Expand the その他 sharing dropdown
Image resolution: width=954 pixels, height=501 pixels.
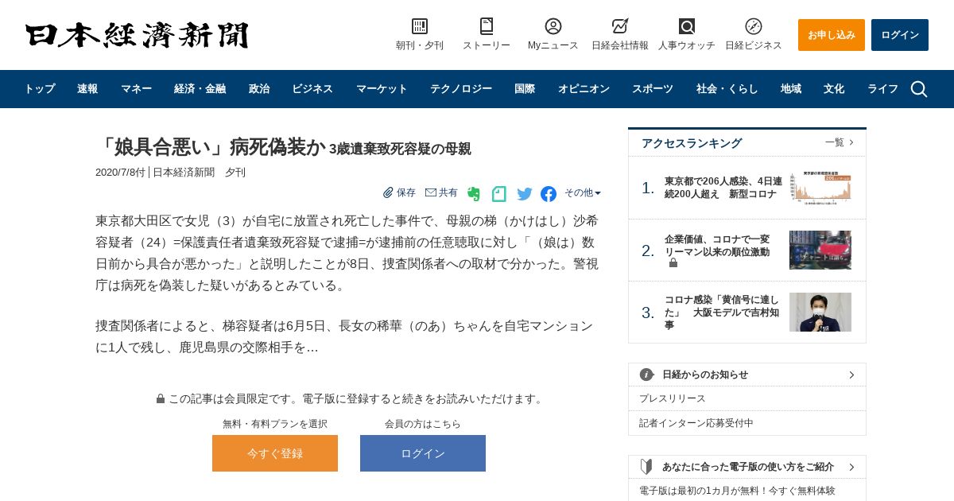point(583,193)
